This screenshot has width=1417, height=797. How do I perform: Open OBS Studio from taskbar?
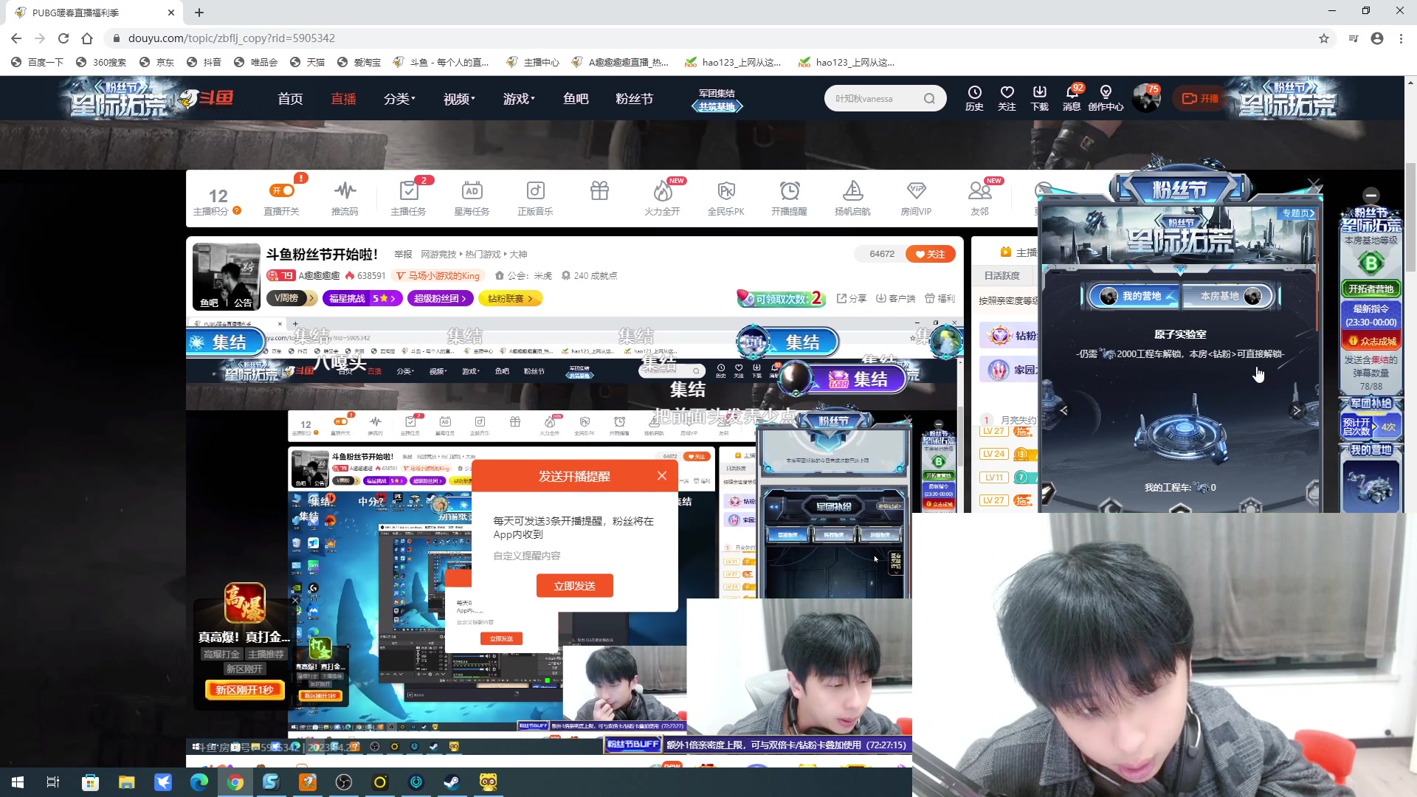(x=344, y=782)
